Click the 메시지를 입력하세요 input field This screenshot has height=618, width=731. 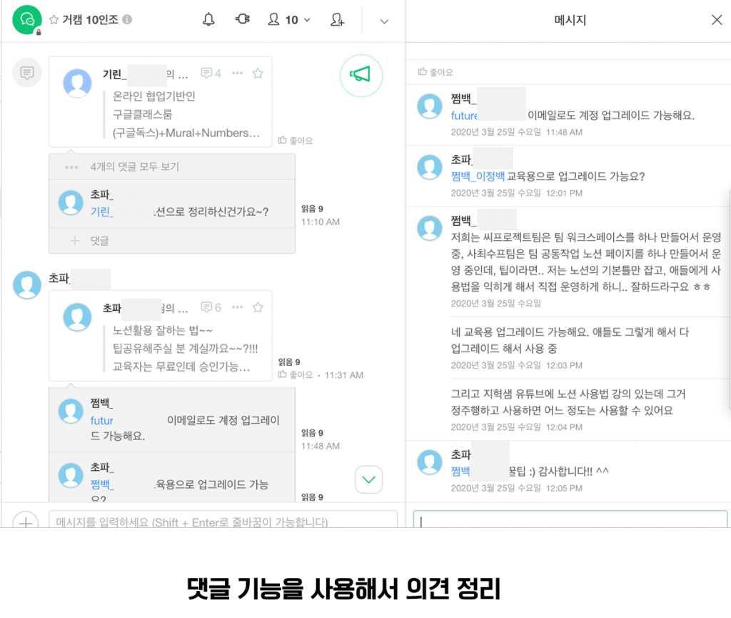pyautogui.click(x=223, y=520)
